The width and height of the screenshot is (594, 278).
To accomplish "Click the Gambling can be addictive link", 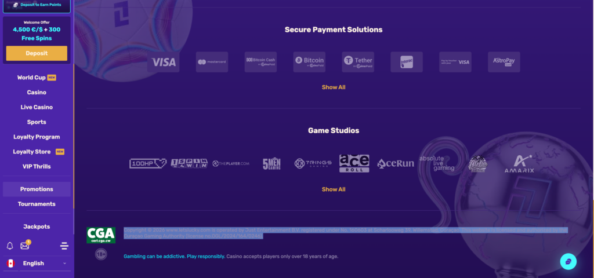I will 174,257.
